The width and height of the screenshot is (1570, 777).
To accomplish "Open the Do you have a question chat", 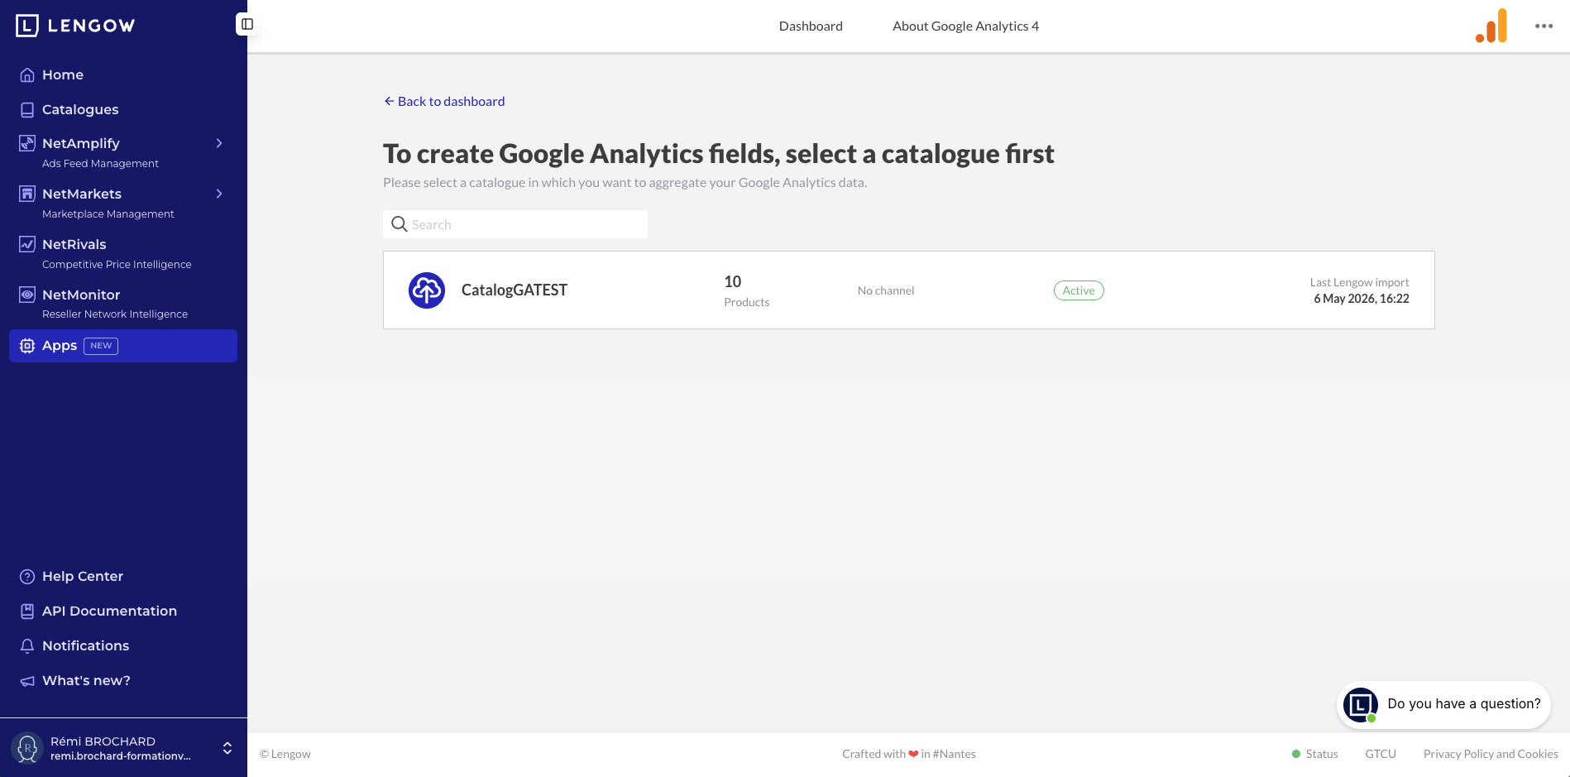I will point(1443,704).
